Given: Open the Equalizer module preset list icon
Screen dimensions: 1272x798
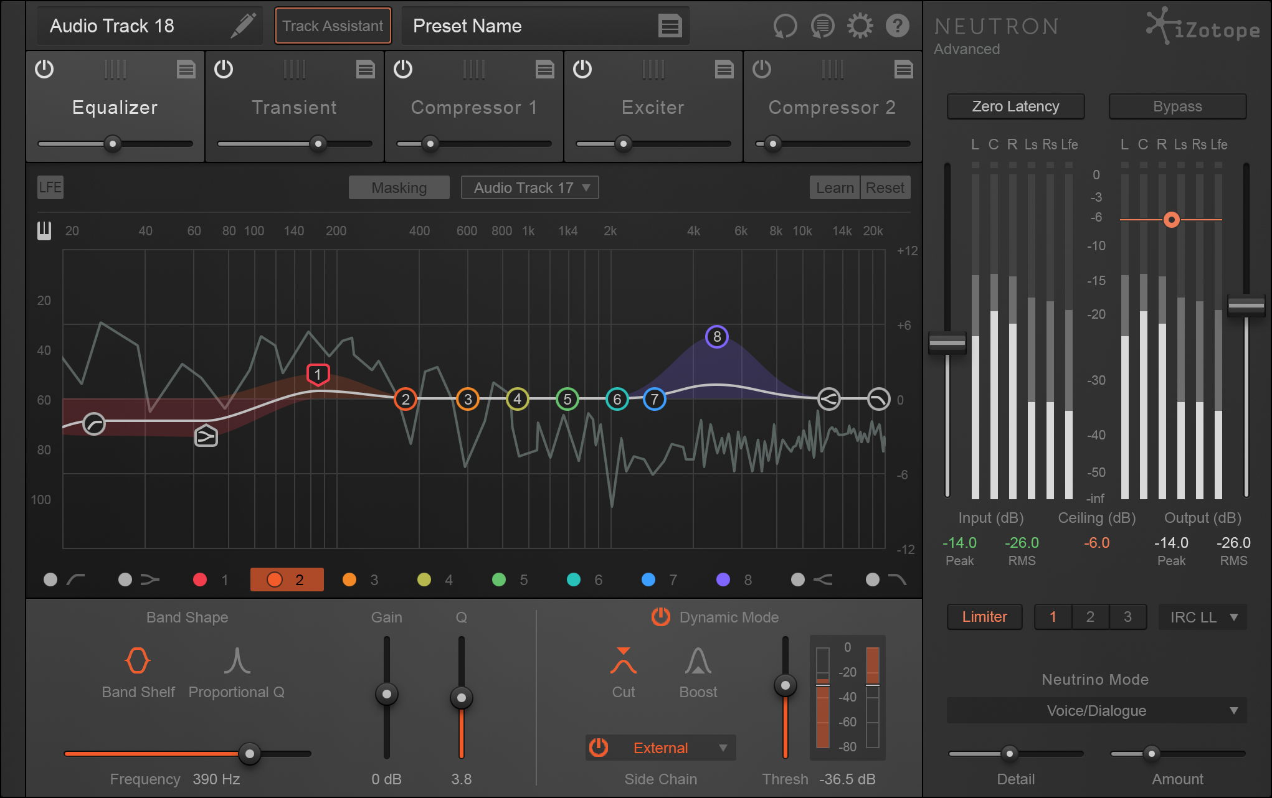Looking at the screenshot, I should [186, 69].
